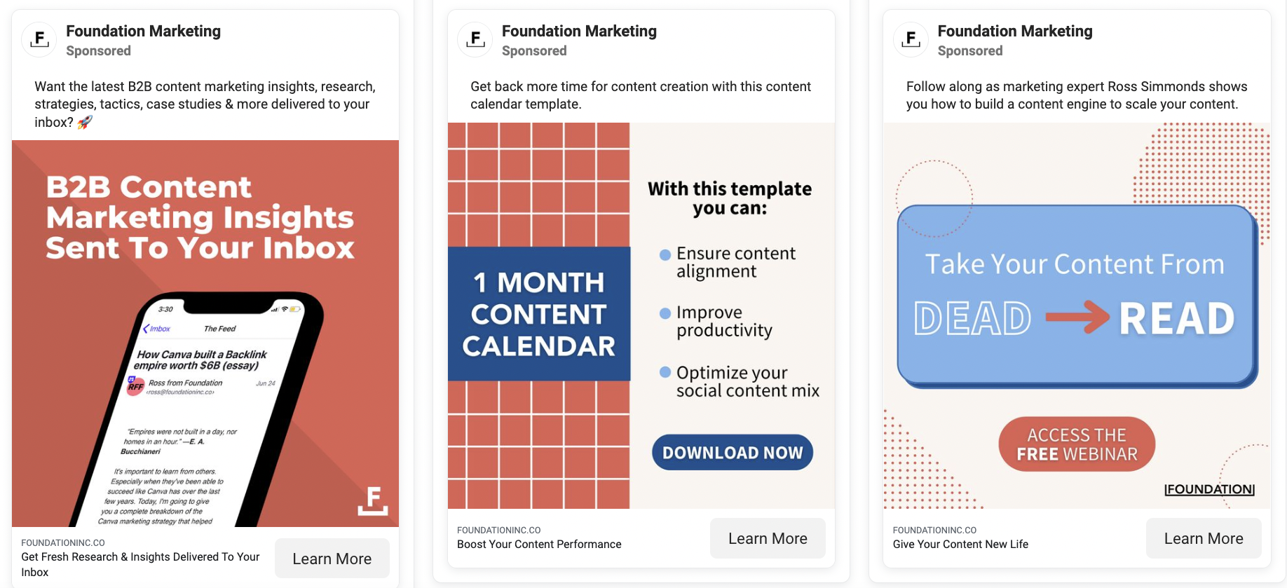Open Foundation Marketing page name in first ad
1287x588 pixels.
143,31
